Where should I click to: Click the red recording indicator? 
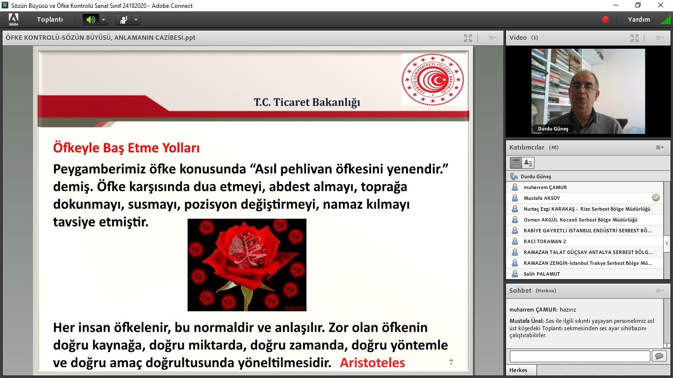coord(606,20)
